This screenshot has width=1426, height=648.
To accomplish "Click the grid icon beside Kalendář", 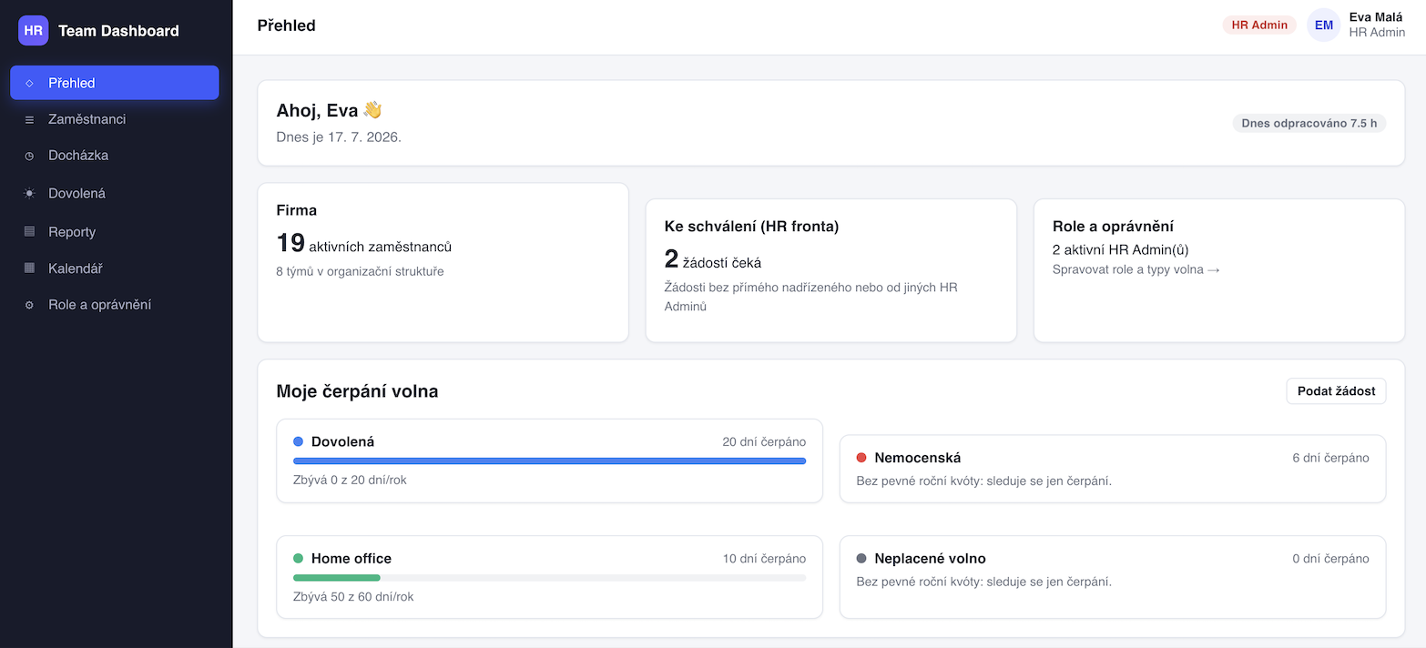I will click(x=29, y=268).
